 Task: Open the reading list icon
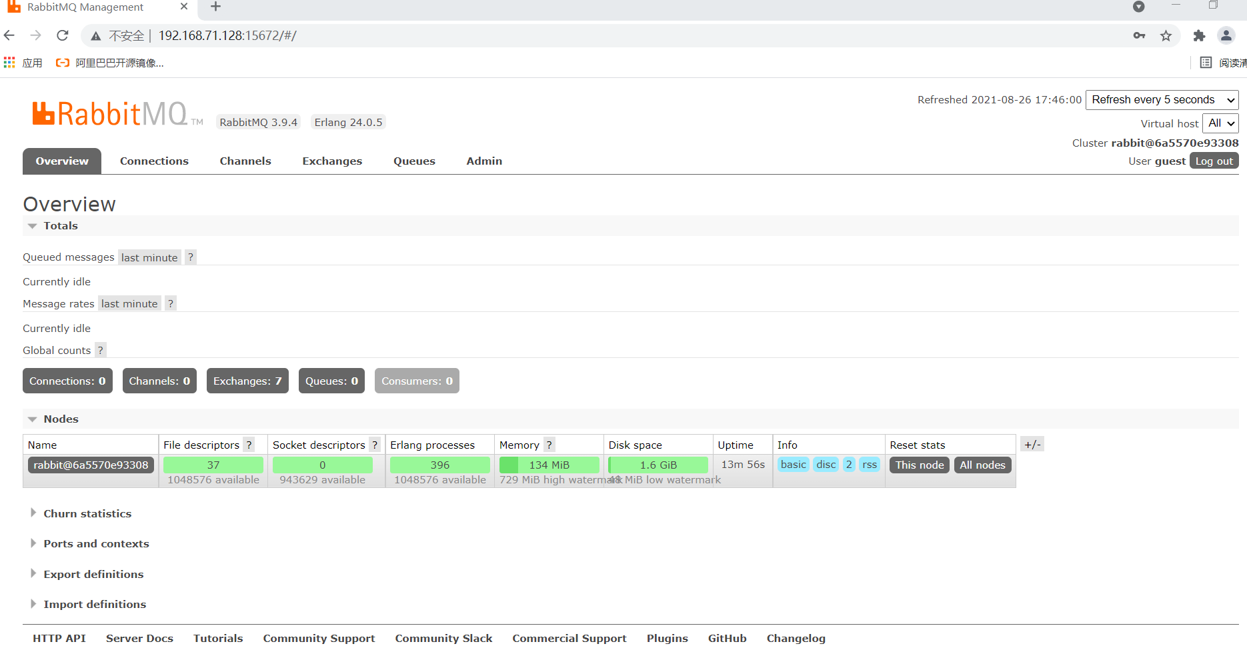click(1206, 63)
